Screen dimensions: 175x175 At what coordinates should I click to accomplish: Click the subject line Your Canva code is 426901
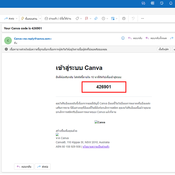click(x=23, y=28)
